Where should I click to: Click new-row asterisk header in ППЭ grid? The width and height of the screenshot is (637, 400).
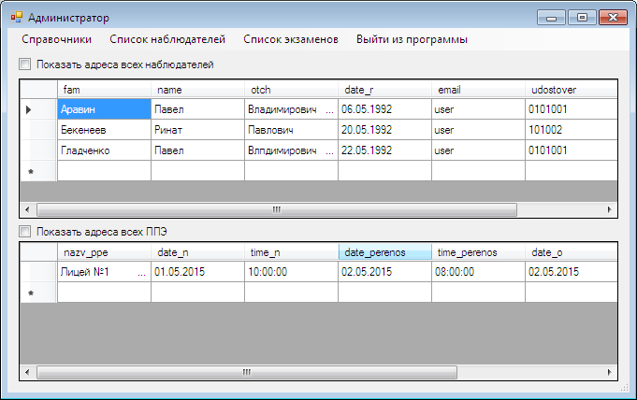point(38,293)
